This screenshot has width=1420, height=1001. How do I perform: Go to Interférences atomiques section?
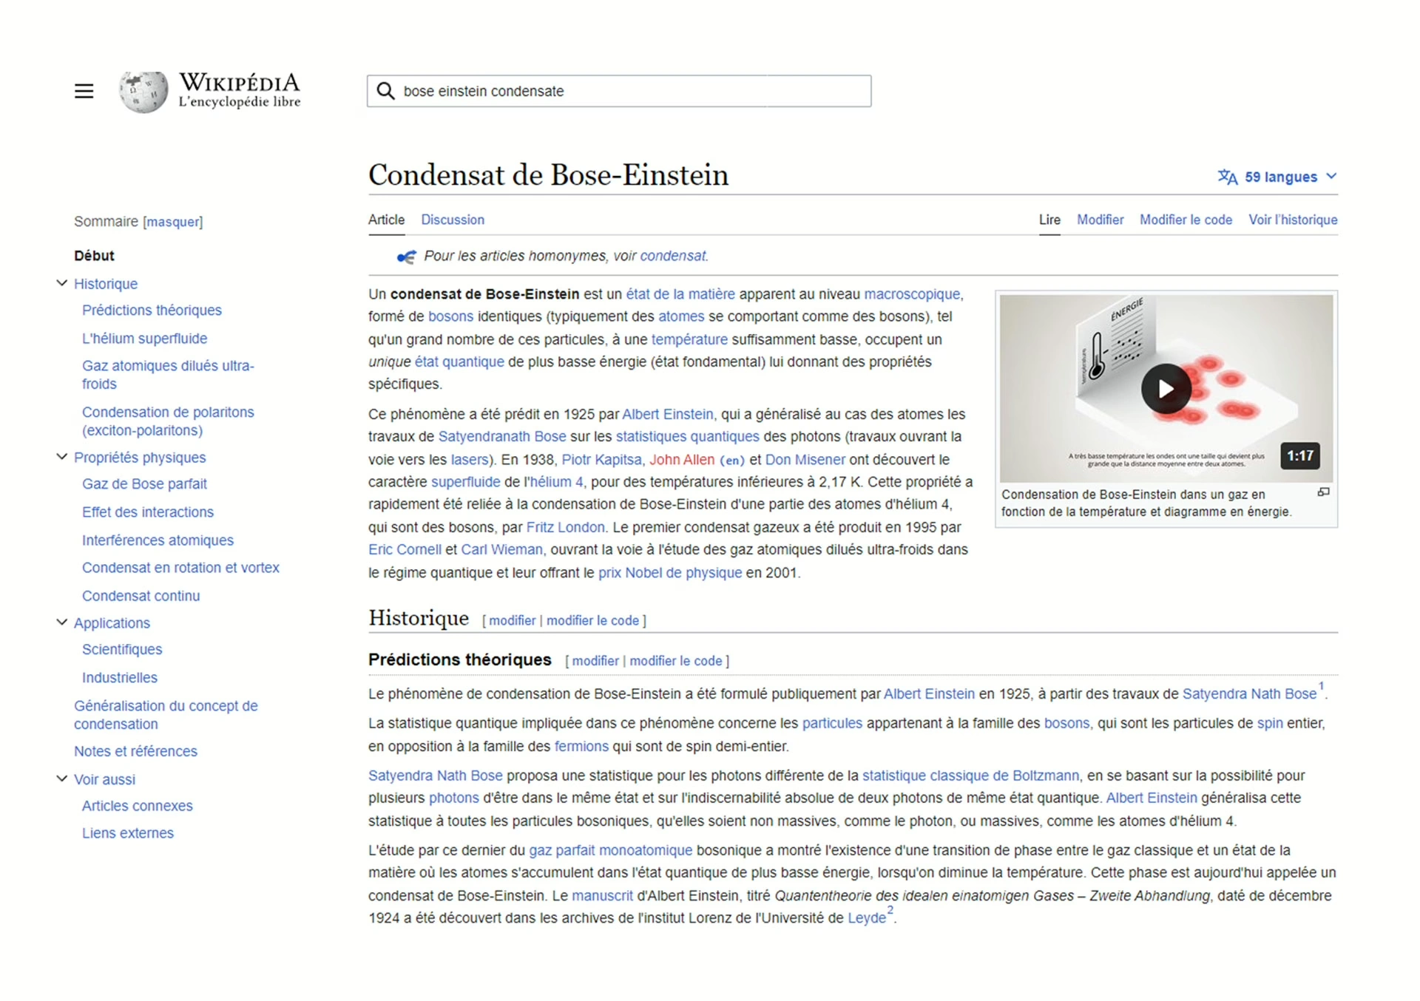(x=158, y=540)
